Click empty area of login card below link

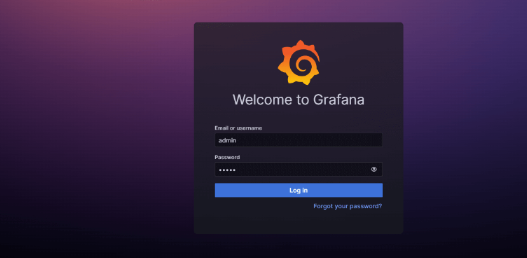(299, 222)
